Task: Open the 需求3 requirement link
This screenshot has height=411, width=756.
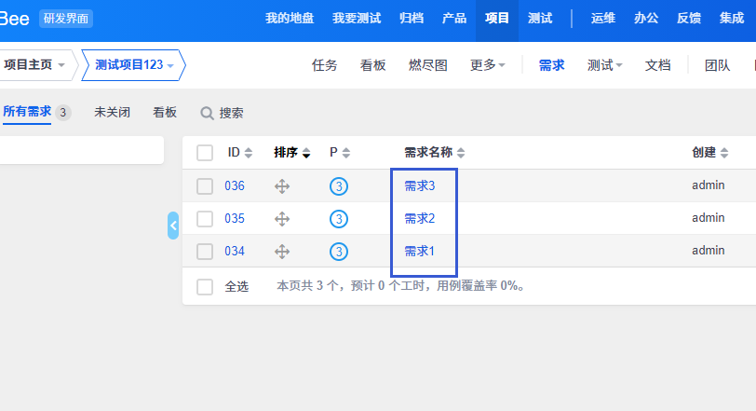Action: click(419, 186)
